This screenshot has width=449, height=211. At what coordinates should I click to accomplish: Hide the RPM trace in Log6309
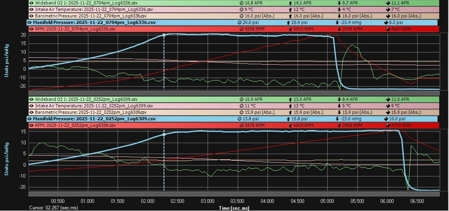point(31,126)
